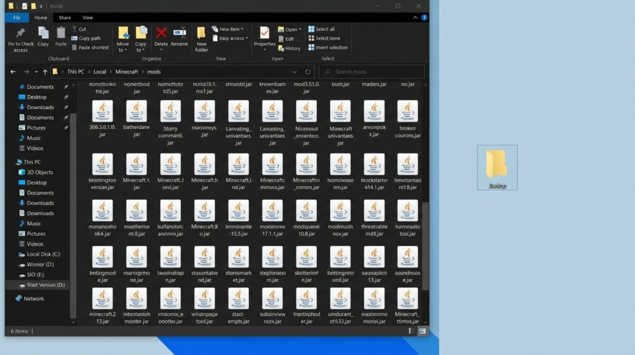The height and width of the screenshot is (355, 635).
Task: Navigate back with the back arrow
Action: (13, 72)
